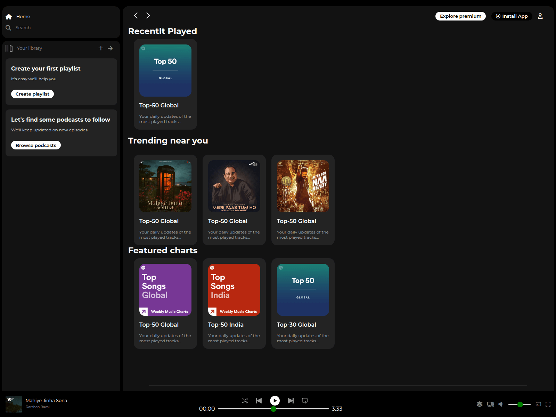556x417 pixels.
Task: Seek on the song progress bar
Action: (x=273, y=409)
